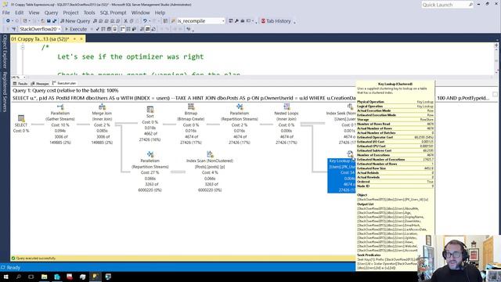The image size is (501, 282).
Task: Click the Navigate Backward toolbar icon
Action: pos(8,21)
